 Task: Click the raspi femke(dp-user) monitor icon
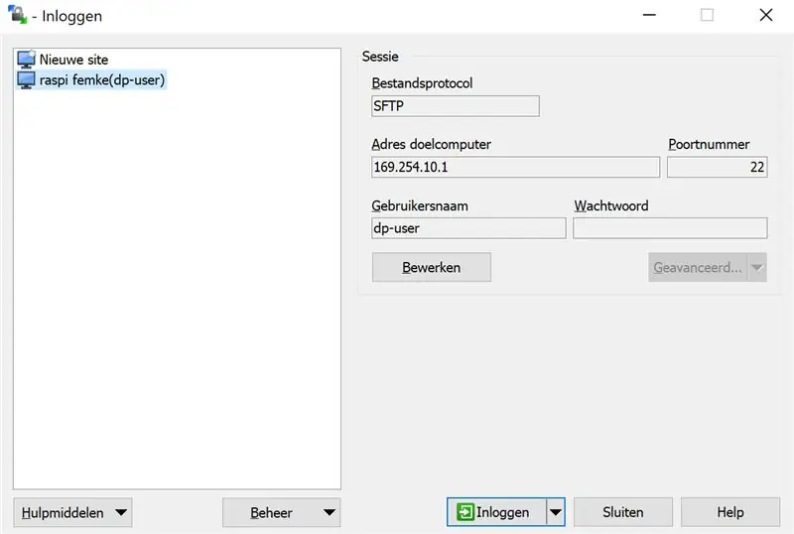(x=27, y=80)
